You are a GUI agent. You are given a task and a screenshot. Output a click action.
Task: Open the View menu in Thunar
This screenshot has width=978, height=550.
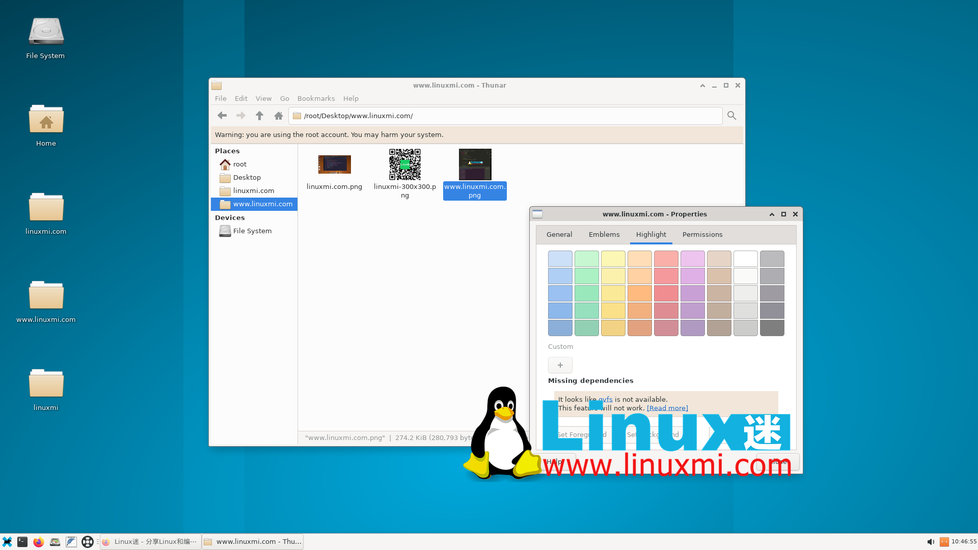click(263, 99)
